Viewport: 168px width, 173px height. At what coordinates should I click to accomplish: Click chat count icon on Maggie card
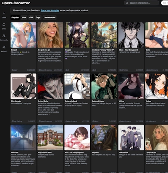click(82, 70)
